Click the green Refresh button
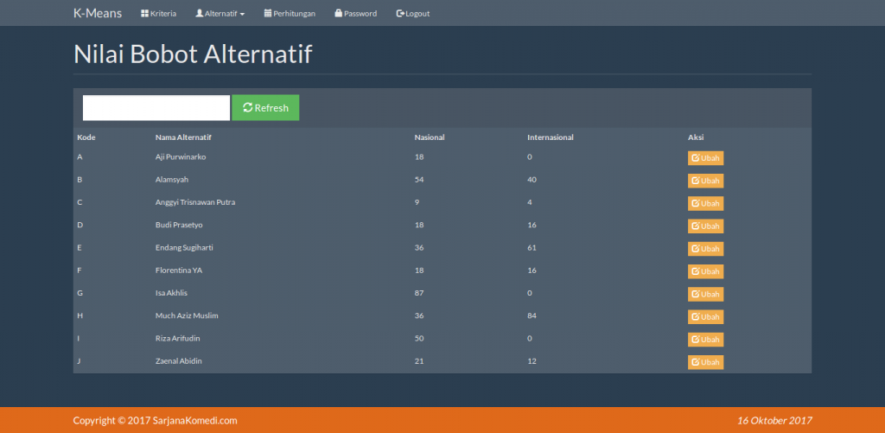The image size is (885, 433). 265,108
